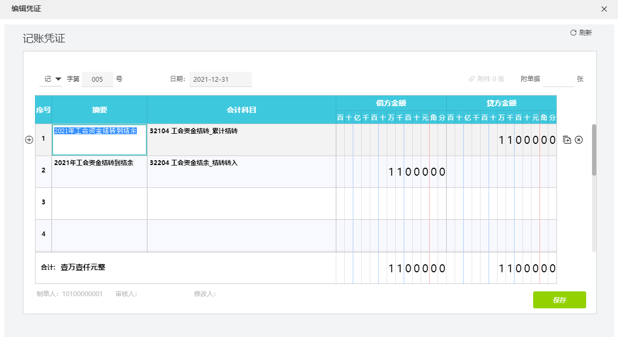Click the copy row icon on row 1
The height and width of the screenshot is (337, 618).
click(567, 140)
